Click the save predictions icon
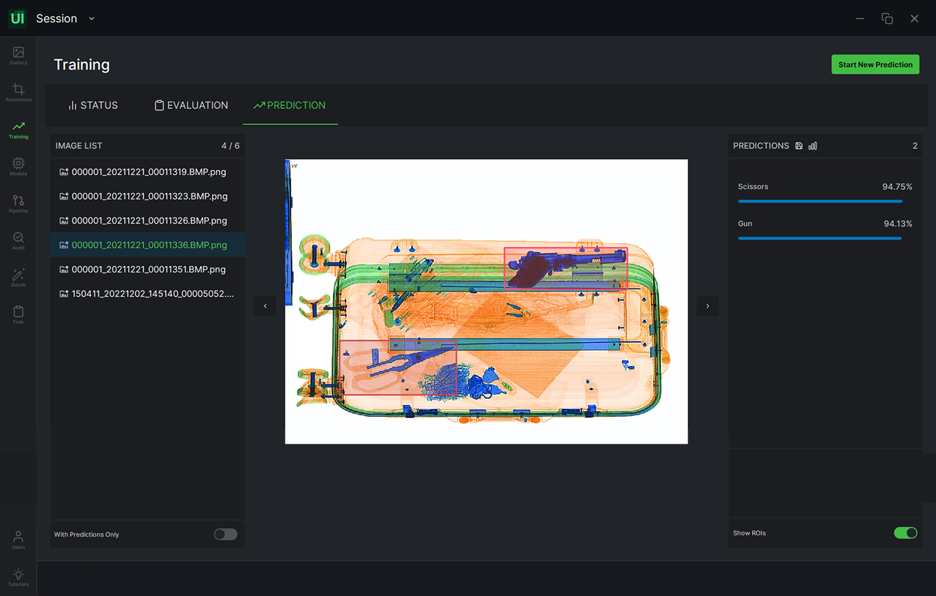 (799, 146)
